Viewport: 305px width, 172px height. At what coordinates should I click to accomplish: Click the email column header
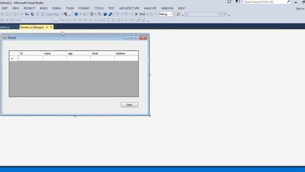pos(102,54)
